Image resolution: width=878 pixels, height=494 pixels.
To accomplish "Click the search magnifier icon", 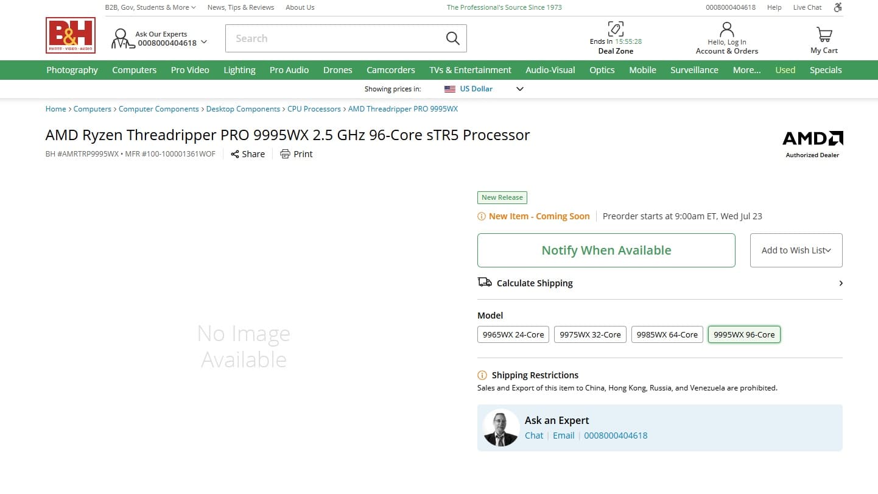I will (x=452, y=38).
